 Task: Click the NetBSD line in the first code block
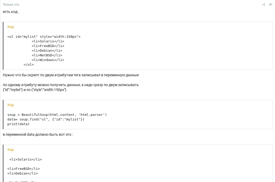click(47, 55)
